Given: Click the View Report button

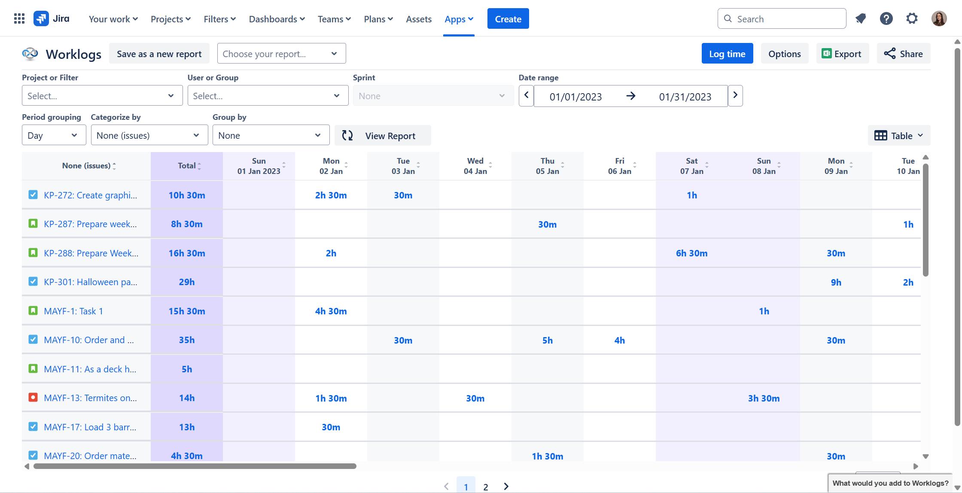Looking at the screenshot, I should [383, 135].
